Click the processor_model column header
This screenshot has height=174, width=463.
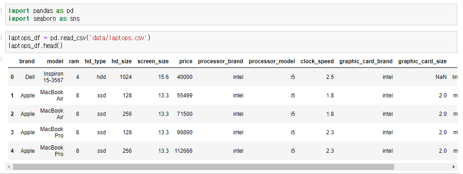coord(272,61)
